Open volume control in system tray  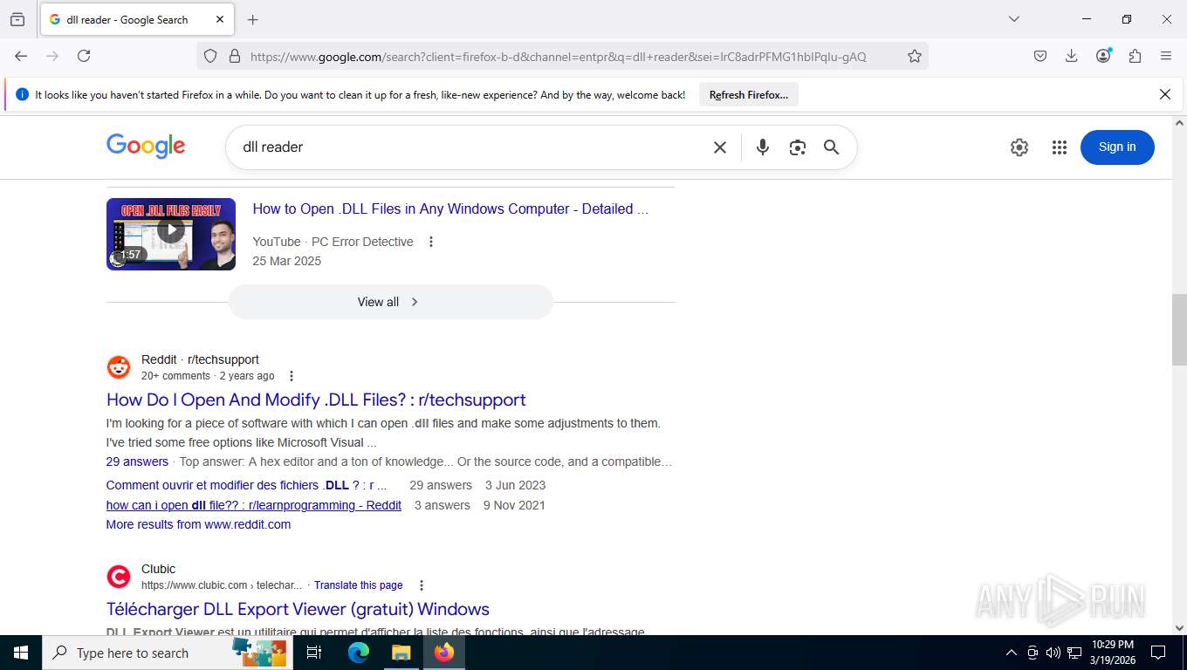point(1053,653)
